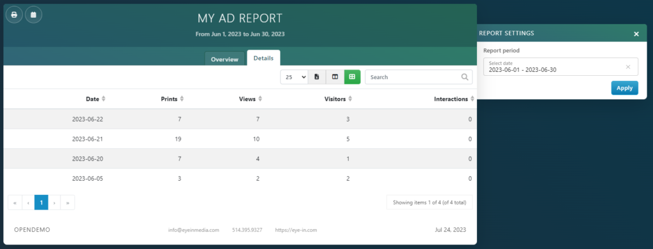
Task: Go to previous page button
Action: point(28,203)
